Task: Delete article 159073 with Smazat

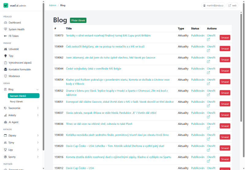Action: [x=225, y=38]
